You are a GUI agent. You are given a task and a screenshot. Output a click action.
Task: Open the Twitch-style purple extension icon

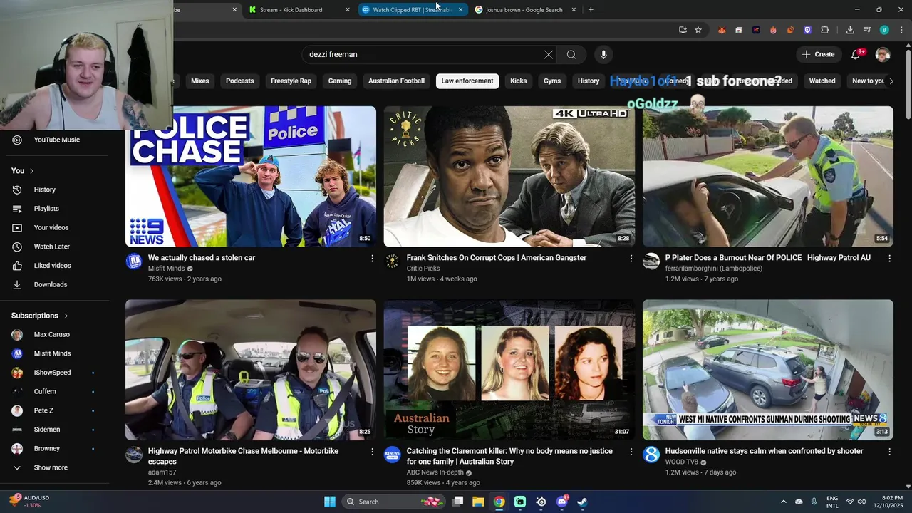807,30
